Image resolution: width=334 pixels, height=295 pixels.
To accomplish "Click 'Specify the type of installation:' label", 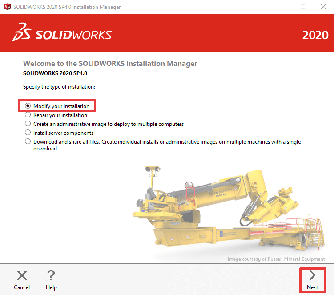I will [59, 87].
